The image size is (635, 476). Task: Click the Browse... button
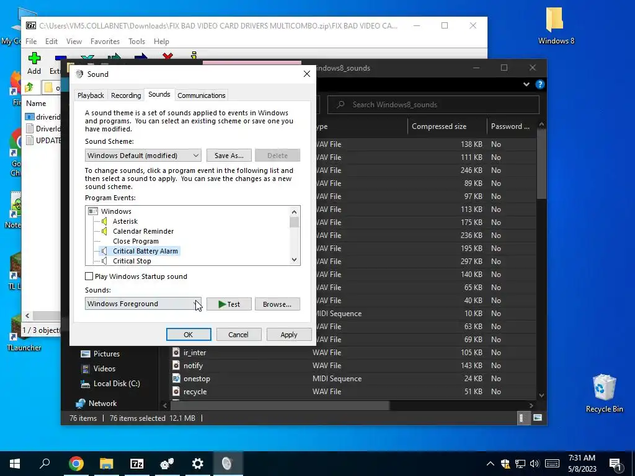277,304
